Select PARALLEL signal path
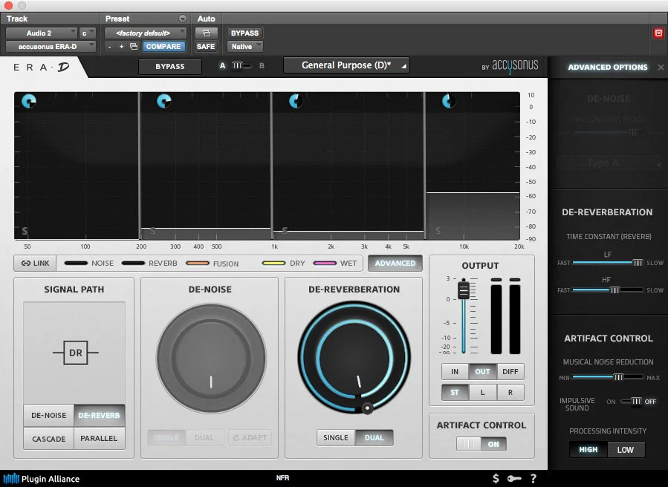Screen dimensions: 668x487 coord(100,439)
